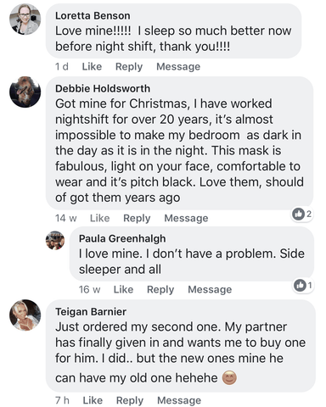Like Paula Greenhalgh's reply

click(123, 289)
